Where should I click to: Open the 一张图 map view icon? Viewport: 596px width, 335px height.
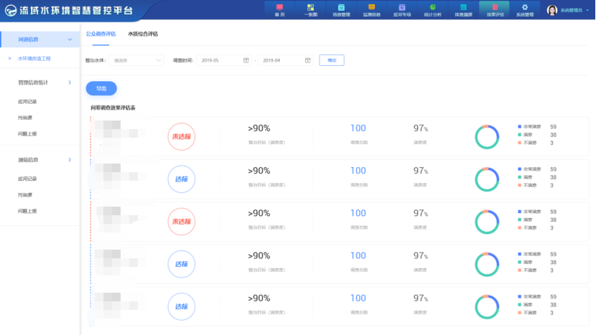click(x=311, y=9)
